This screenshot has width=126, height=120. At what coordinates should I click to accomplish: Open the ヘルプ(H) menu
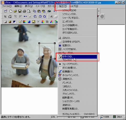coord(74,6)
